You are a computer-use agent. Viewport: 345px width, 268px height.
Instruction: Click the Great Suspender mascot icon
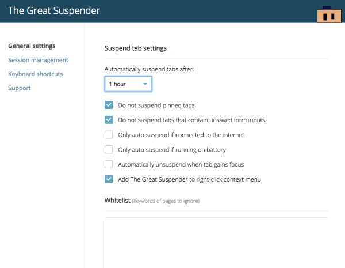point(329,14)
